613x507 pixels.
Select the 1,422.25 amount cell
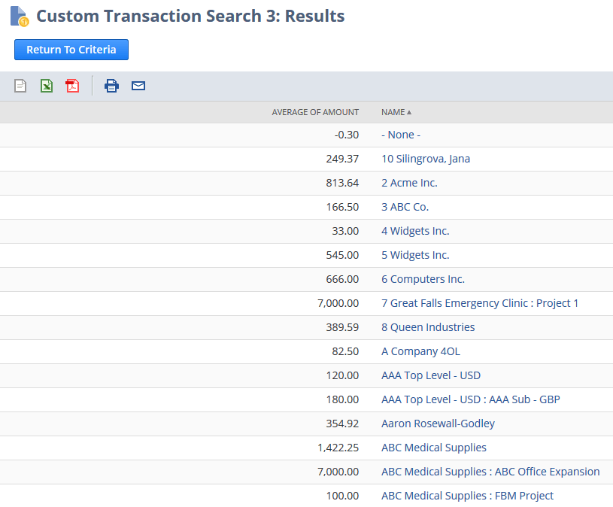[x=338, y=448]
